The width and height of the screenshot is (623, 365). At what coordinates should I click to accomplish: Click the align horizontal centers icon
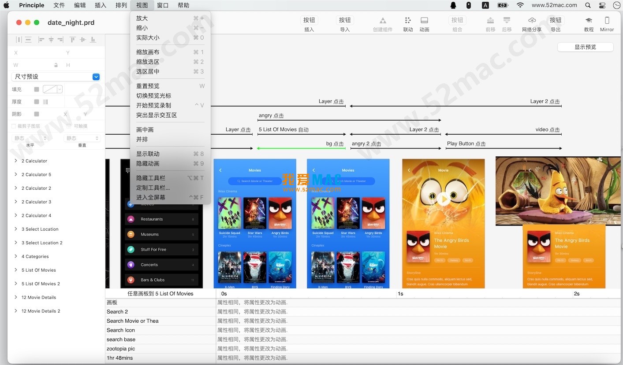[51, 40]
